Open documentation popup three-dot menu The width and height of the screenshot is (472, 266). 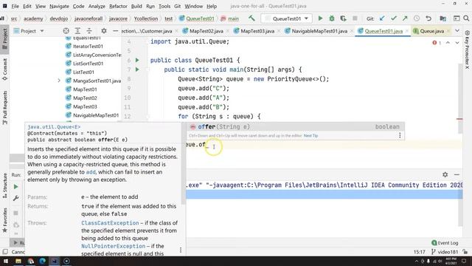(181, 250)
